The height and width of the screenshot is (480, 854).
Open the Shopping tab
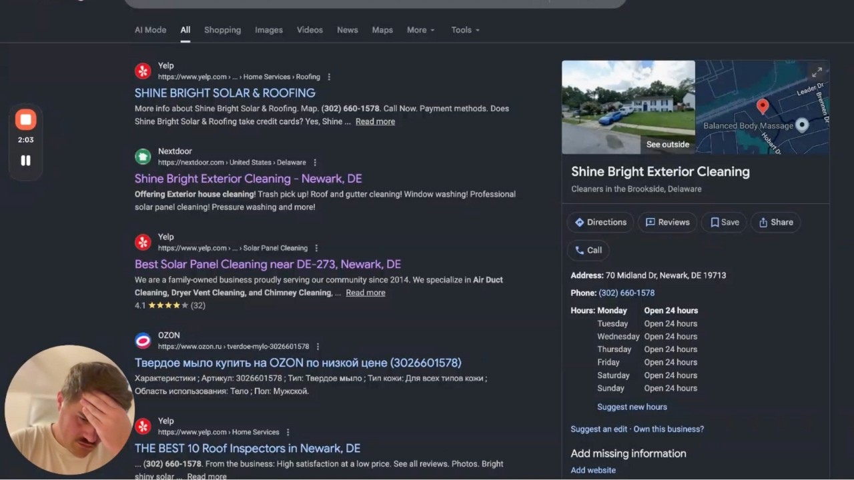click(222, 30)
